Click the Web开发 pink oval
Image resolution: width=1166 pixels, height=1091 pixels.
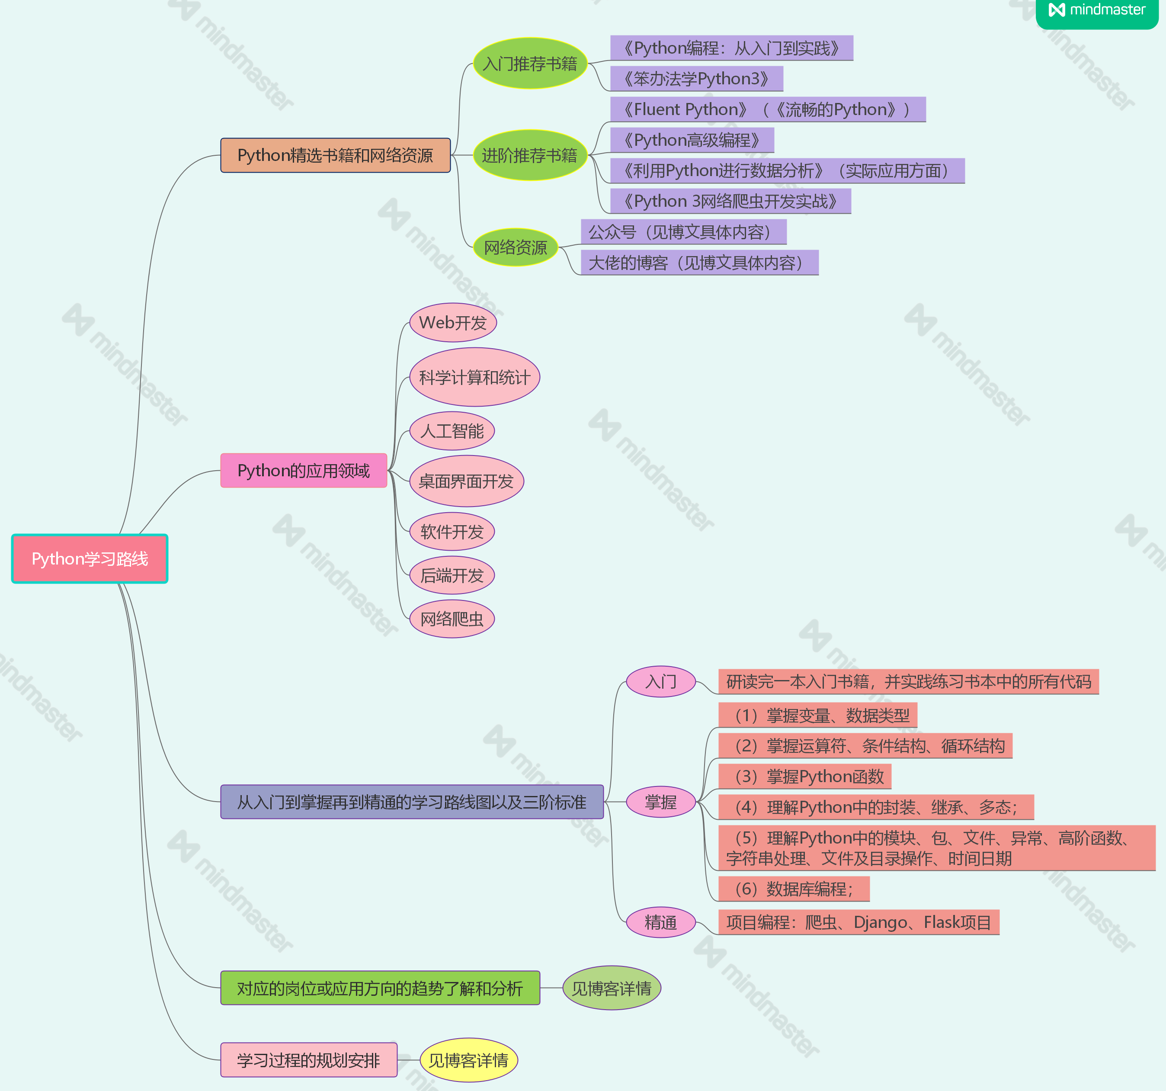pos(453,323)
